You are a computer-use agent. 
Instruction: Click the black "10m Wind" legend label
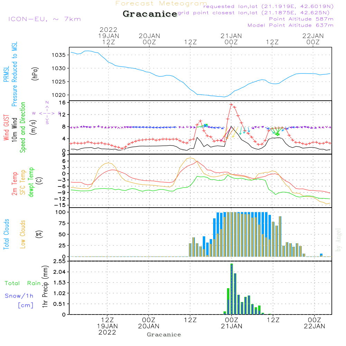point(14,130)
